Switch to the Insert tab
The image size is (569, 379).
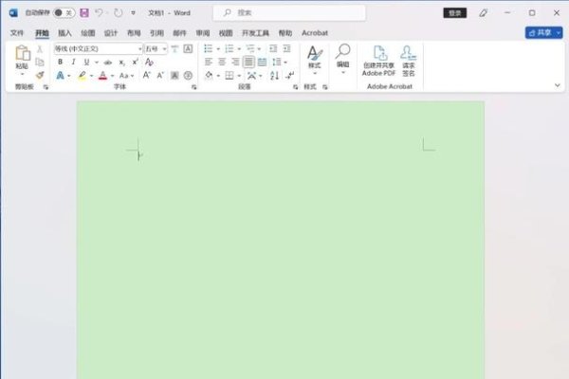[x=64, y=33]
